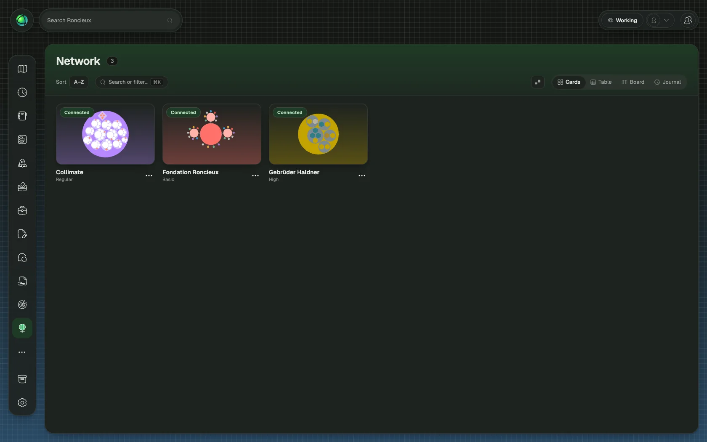707x442 pixels.
Task: Show more sidebar items via ellipsis
Action: point(22,352)
